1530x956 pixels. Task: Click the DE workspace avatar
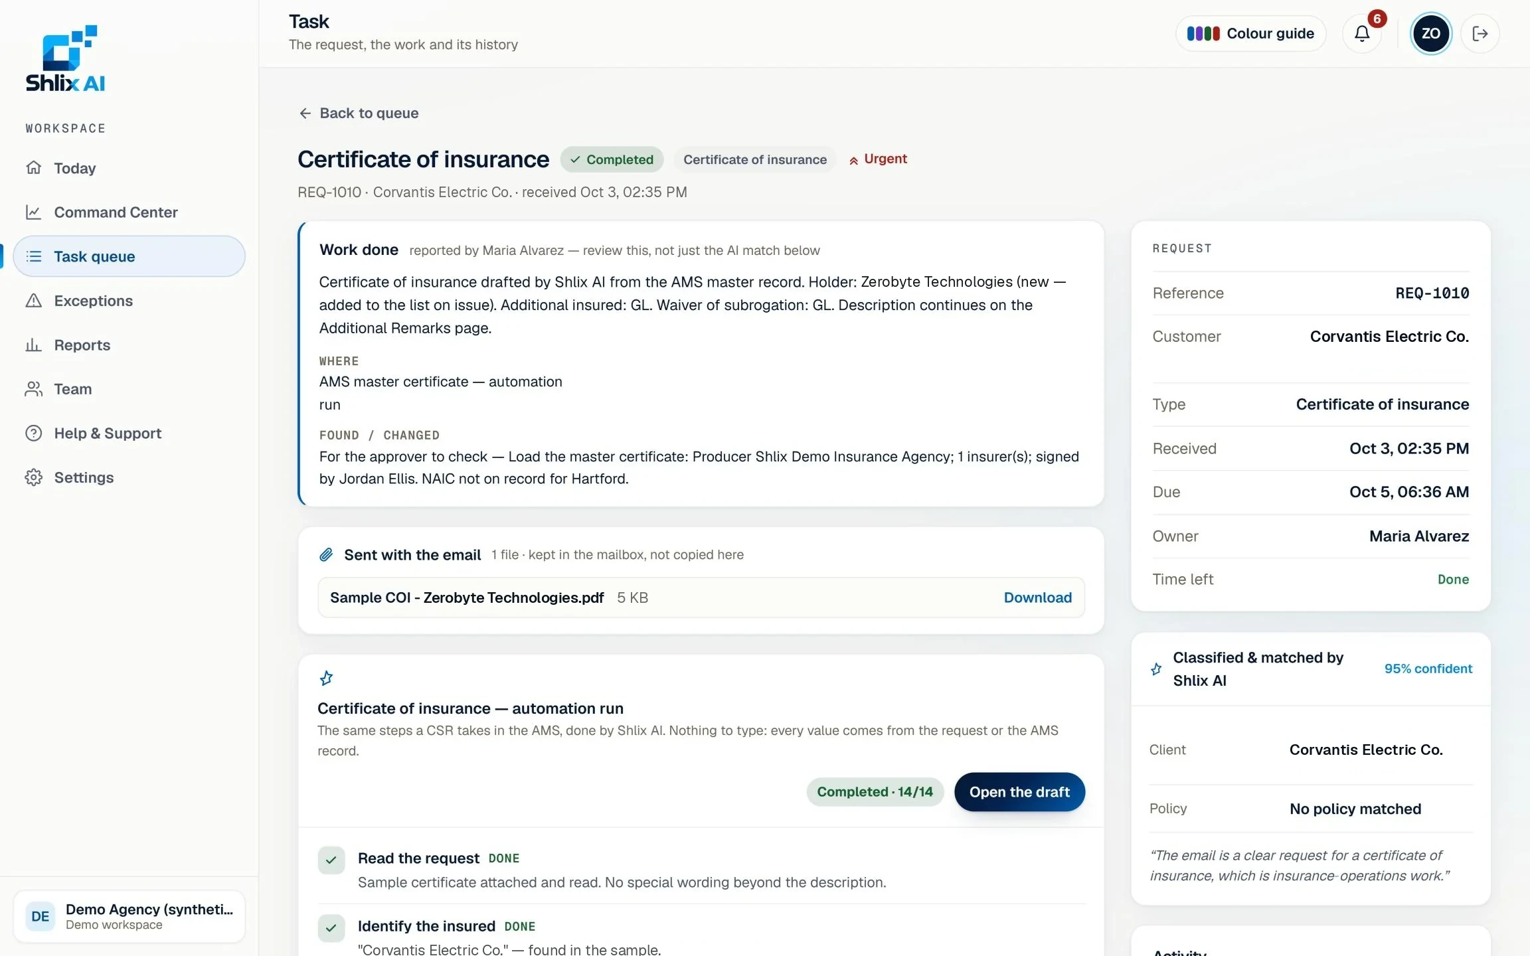click(41, 917)
